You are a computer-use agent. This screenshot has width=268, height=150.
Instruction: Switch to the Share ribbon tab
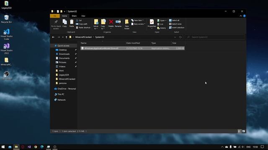pos(74,16)
